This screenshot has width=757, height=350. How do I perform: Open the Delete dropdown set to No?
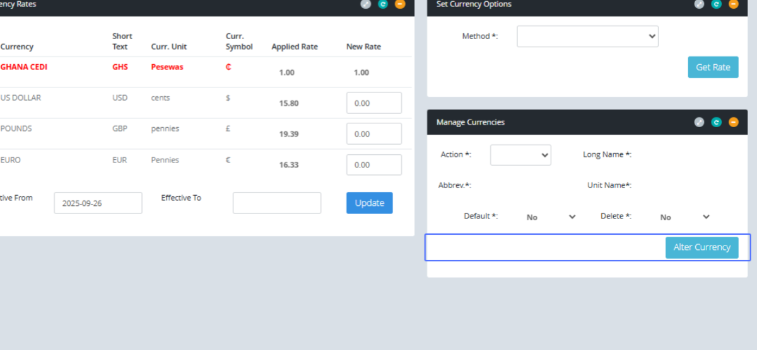pos(684,217)
